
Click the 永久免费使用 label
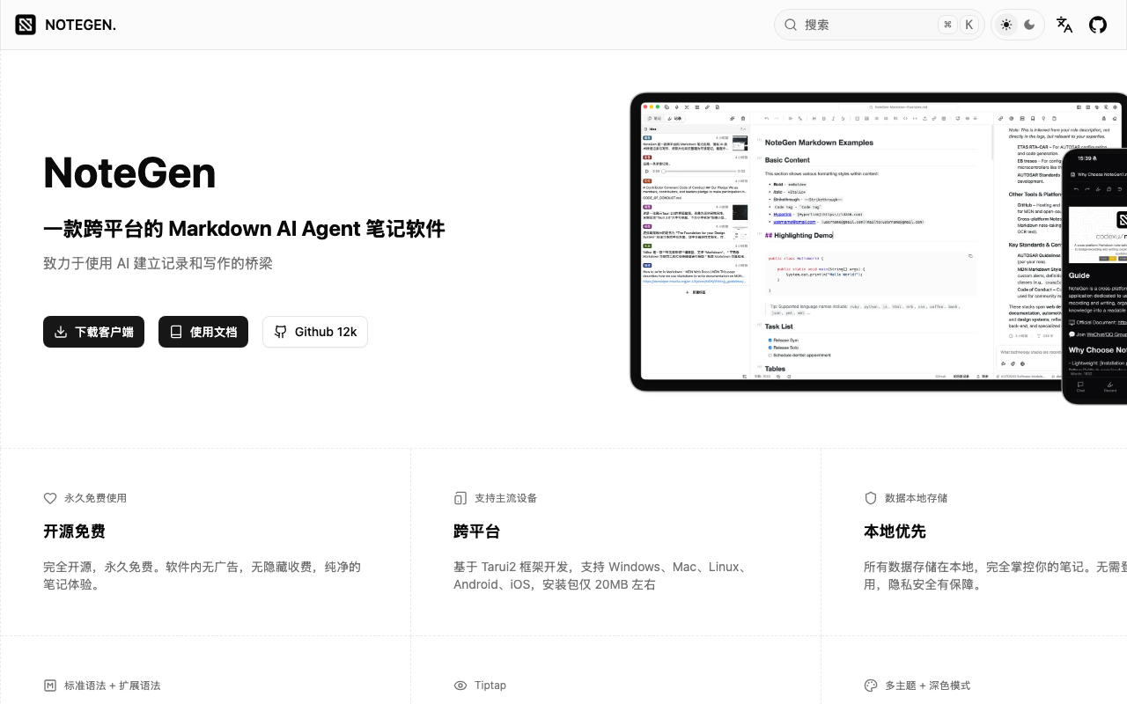point(95,498)
